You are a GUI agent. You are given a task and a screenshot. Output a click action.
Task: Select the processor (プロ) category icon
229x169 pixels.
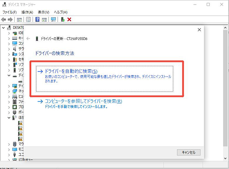click(15, 107)
